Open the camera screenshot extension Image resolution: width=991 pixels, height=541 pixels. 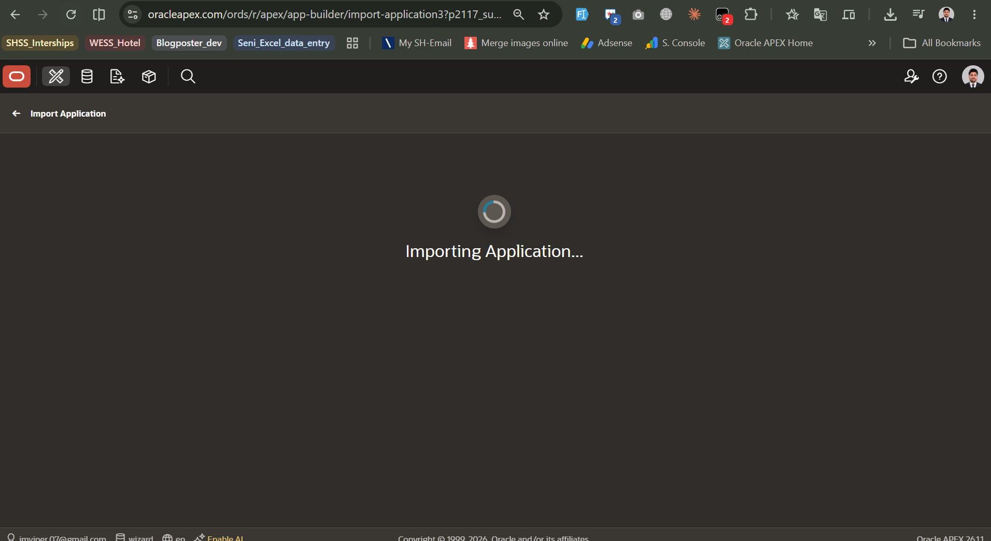tap(638, 15)
